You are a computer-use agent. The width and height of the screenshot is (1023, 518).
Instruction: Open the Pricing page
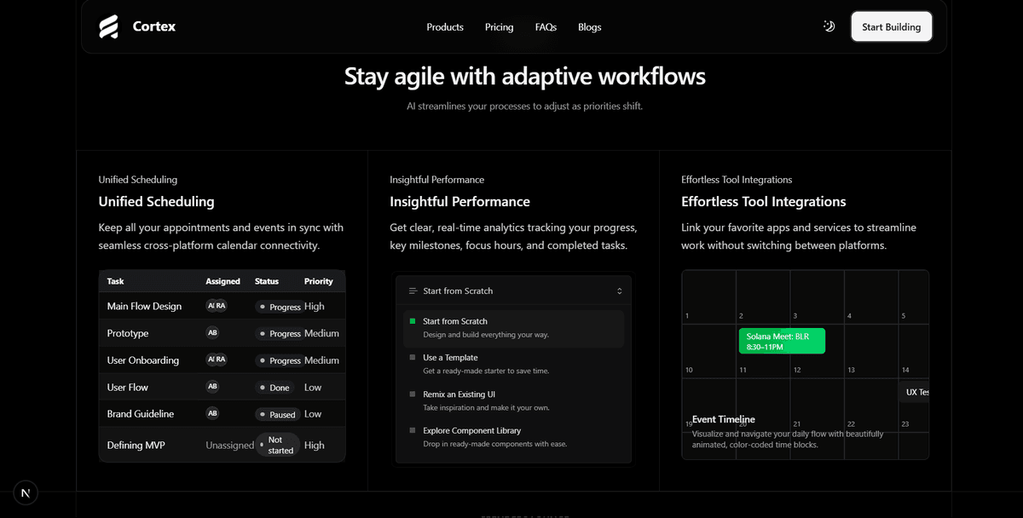500,27
